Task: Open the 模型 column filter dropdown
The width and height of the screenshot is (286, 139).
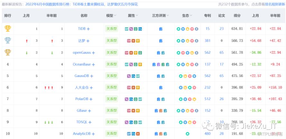Action: click(x=115, y=16)
